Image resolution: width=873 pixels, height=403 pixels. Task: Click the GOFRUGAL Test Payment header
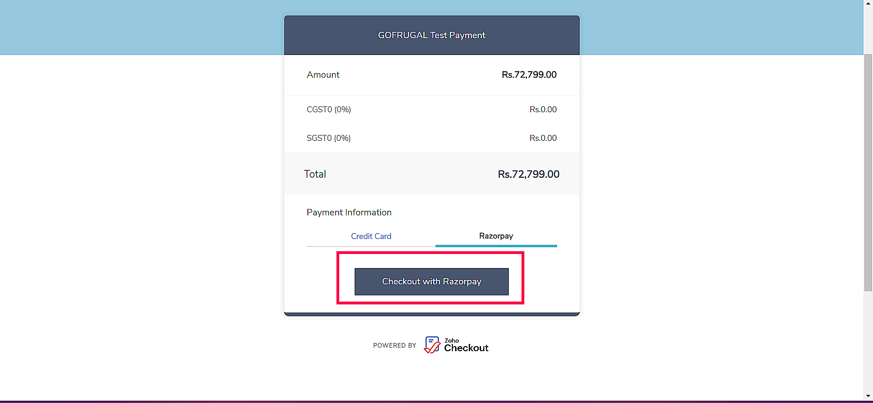tap(431, 35)
